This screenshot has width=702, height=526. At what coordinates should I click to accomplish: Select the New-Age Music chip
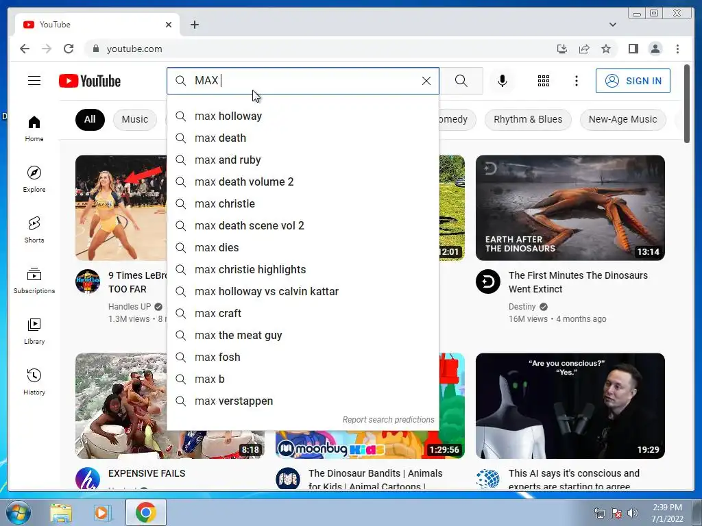(622, 119)
